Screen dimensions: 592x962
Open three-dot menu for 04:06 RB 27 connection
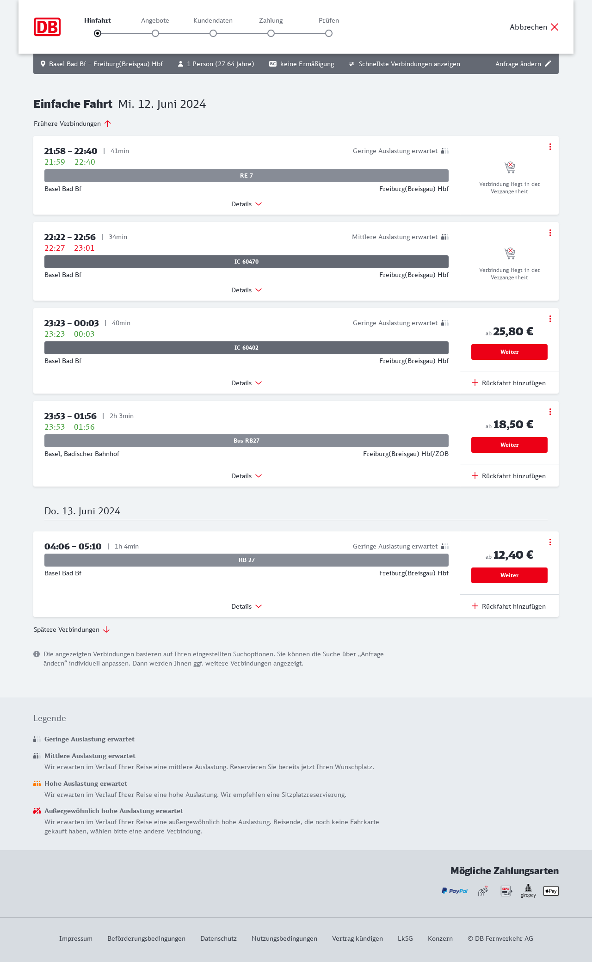[x=550, y=542]
